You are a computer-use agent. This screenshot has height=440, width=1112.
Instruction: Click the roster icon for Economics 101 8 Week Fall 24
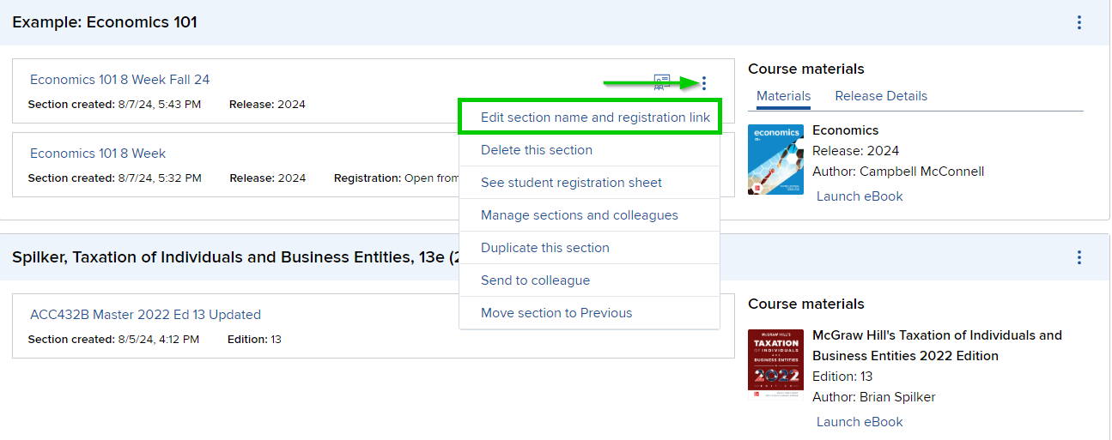(661, 82)
